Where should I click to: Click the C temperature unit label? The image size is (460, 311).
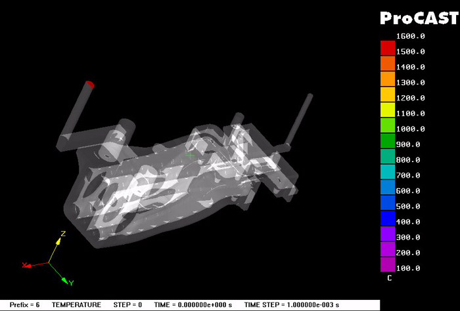(389, 278)
